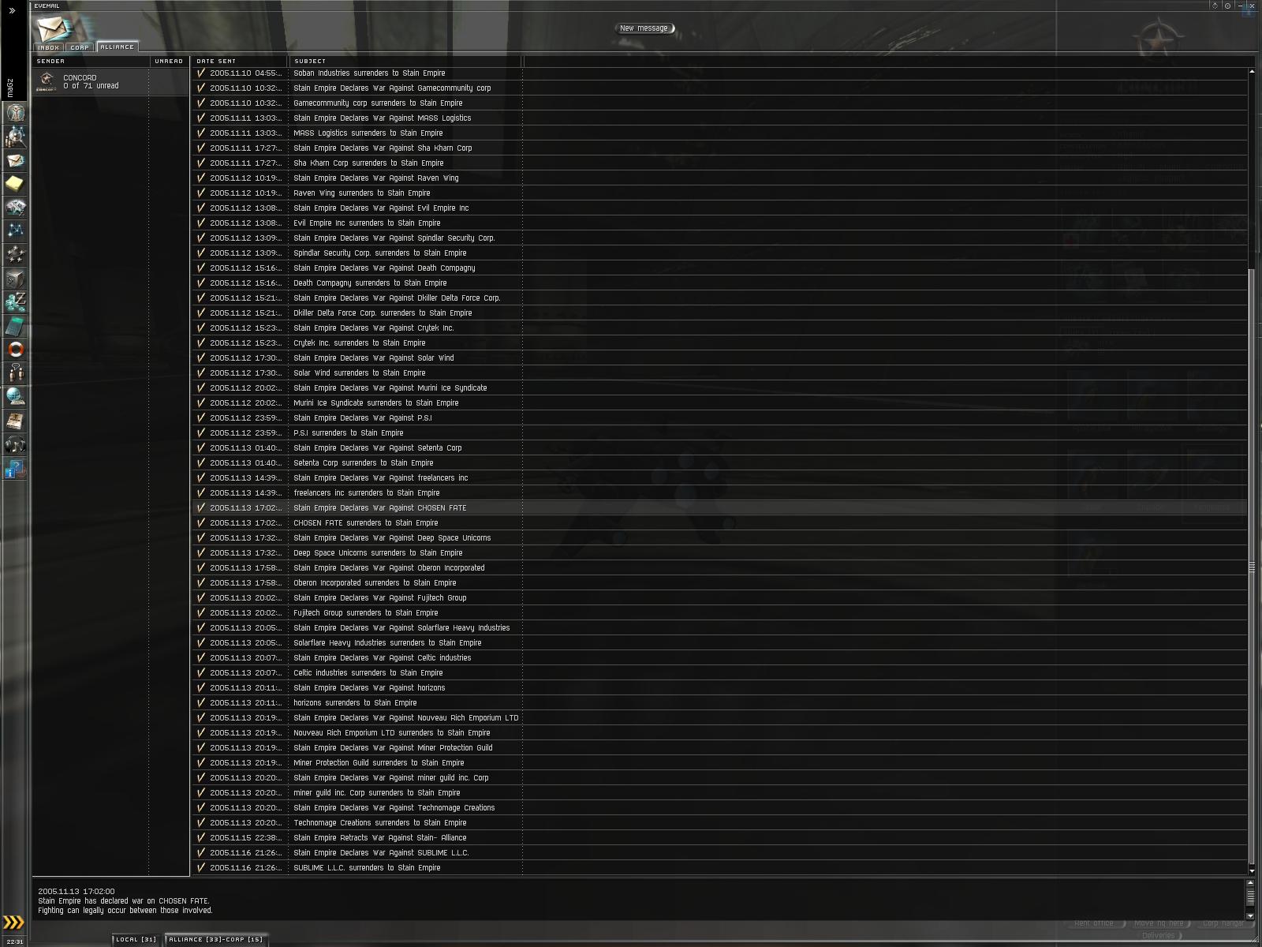Image resolution: width=1262 pixels, height=947 pixels.
Task: Open the Journal book sidebar icon
Action: click(x=16, y=421)
